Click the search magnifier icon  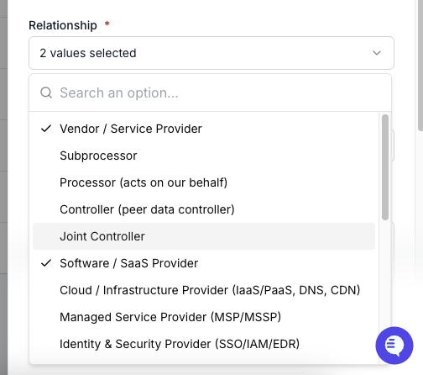(x=46, y=92)
